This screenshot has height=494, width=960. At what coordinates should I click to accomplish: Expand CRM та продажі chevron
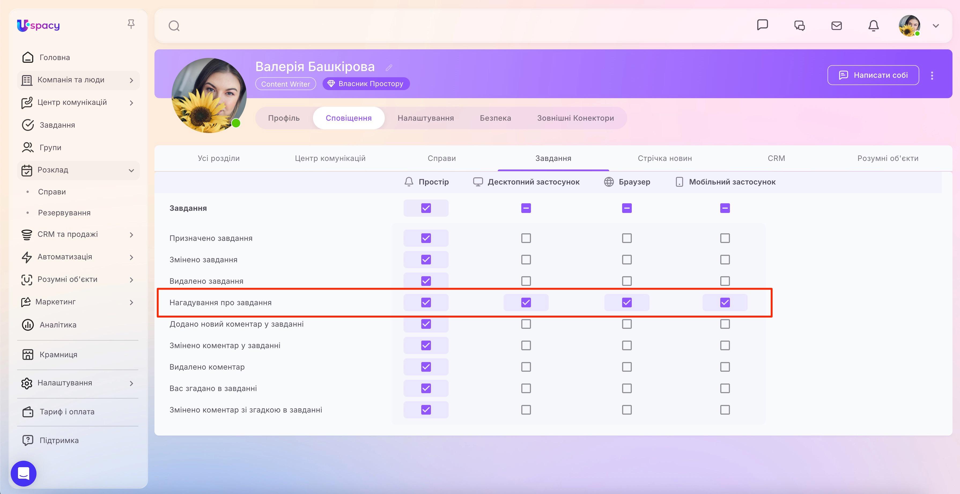[x=131, y=234]
